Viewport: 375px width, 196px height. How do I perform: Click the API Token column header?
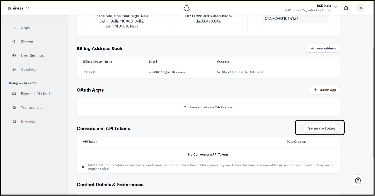90,142
